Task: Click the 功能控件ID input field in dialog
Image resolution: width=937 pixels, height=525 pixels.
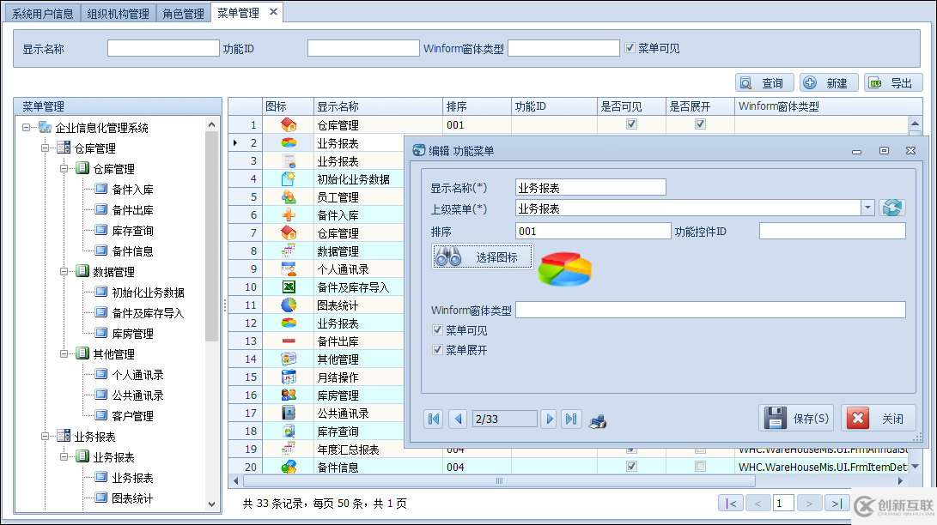Action: tap(832, 231)
